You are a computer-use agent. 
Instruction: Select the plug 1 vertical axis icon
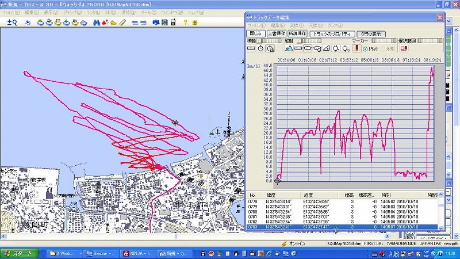click(x=336, y=48)
